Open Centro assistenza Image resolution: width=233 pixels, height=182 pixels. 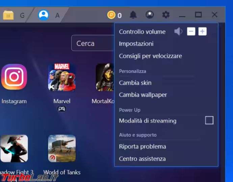[143, 159]
